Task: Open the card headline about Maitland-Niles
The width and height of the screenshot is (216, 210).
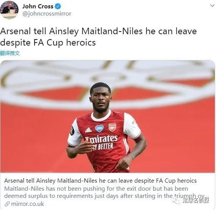Action: coord(100,180)
